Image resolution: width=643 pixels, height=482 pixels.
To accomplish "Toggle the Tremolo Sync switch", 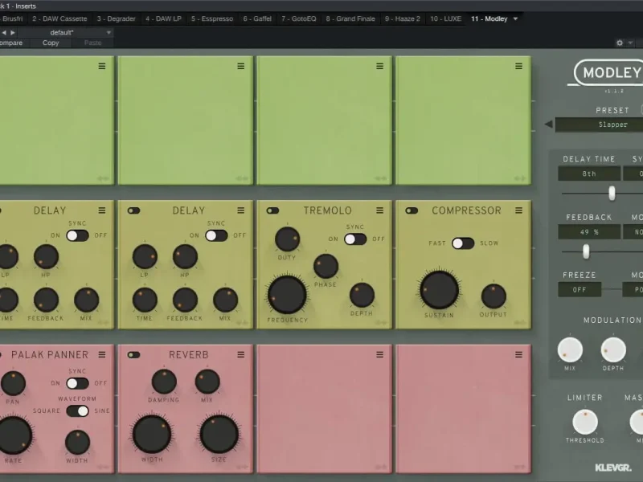I will [355, 239].
